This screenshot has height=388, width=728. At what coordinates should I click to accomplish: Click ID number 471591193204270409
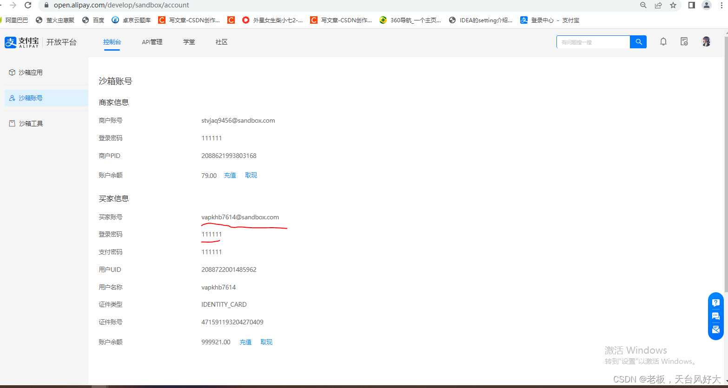pos(232,322)
